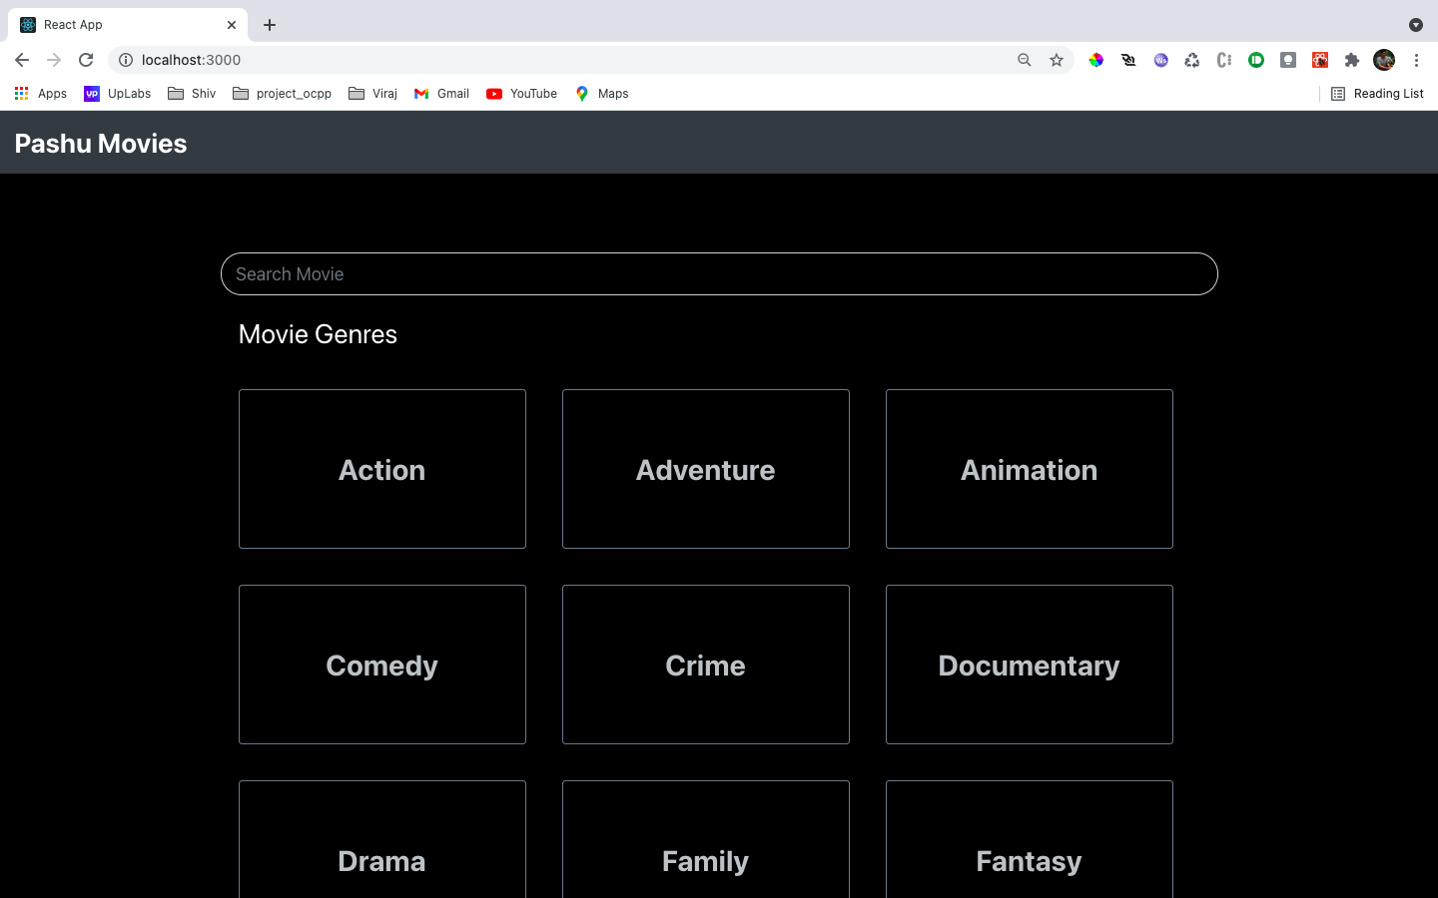Click the puzzle-piece extensions icon

(1352, 60)
